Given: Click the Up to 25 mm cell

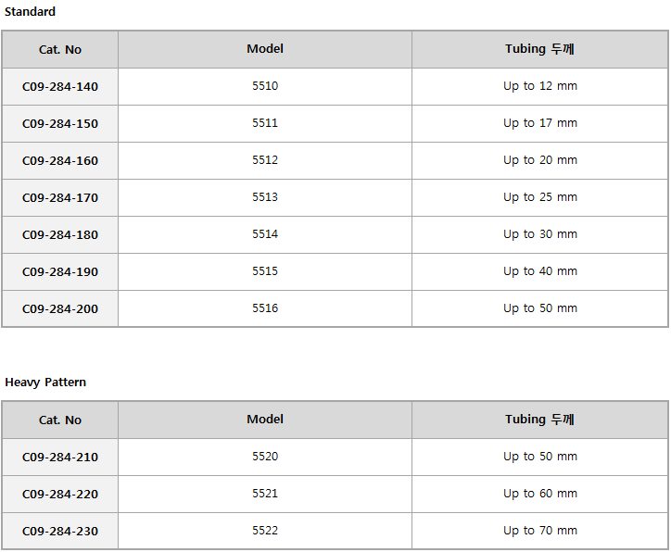Looking at the screenshot, I should click(x=540, y=197).
